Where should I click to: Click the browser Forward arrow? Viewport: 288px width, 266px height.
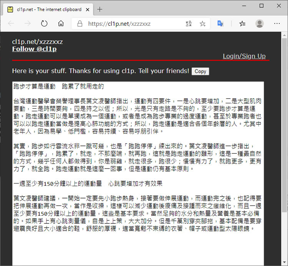click(28, 23)
